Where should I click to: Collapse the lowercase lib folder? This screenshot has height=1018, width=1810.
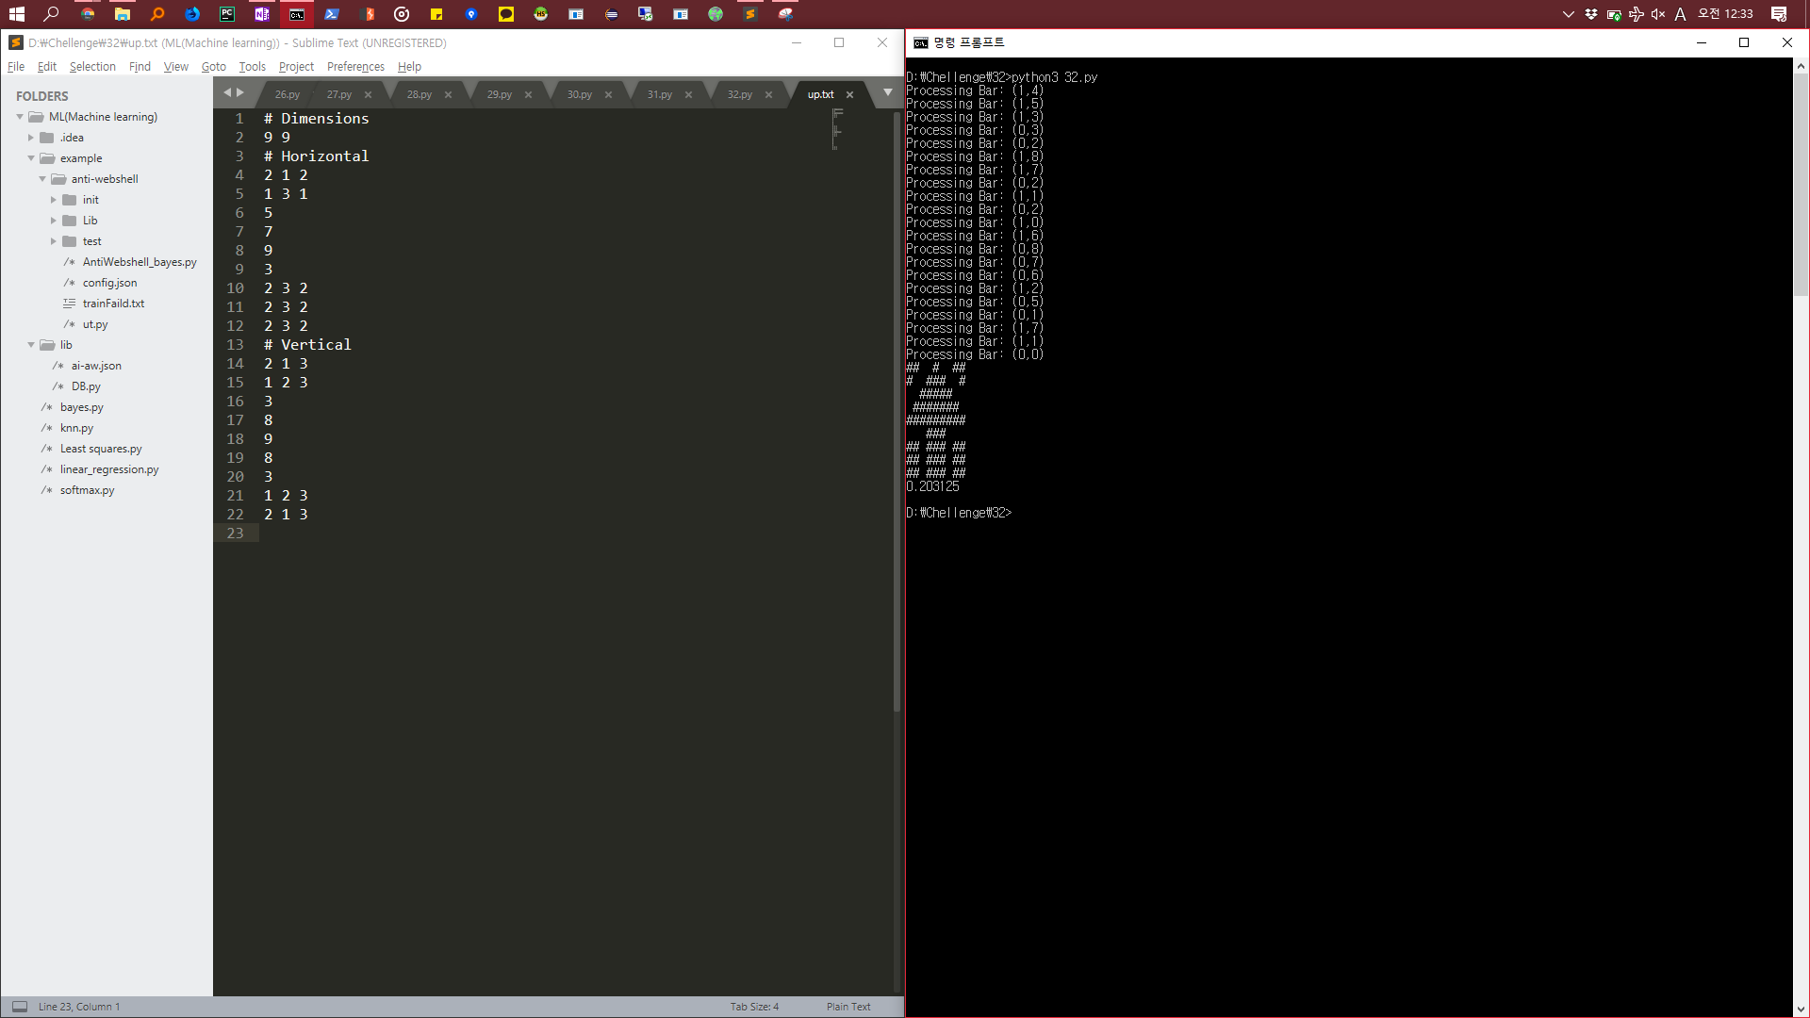click(31, 345)
